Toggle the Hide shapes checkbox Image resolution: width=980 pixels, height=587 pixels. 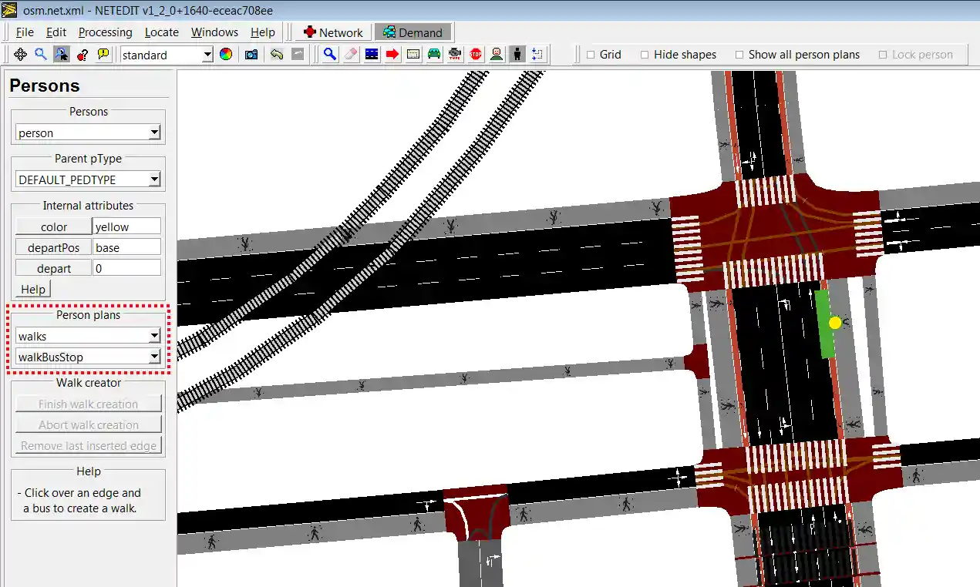point(645,55)
